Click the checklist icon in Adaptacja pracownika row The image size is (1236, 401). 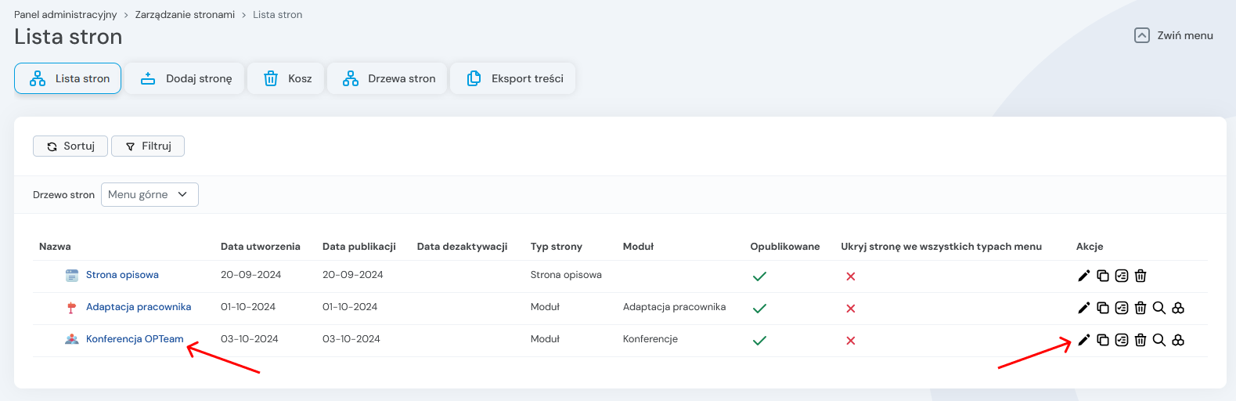(x=1121, y=308)
